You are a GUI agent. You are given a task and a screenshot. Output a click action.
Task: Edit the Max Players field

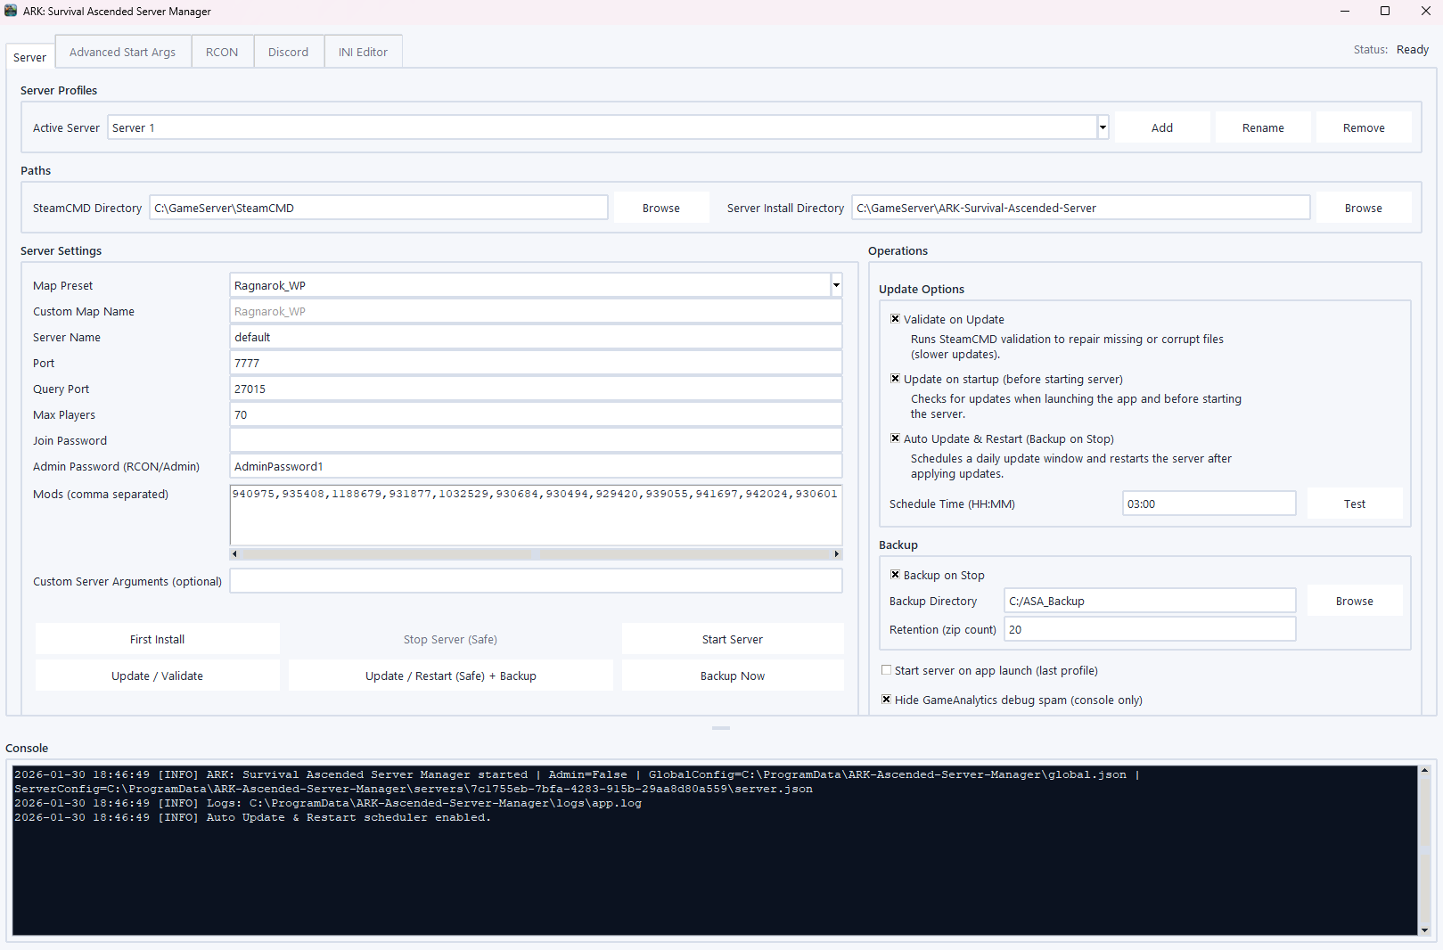click(x=536, y=414)
